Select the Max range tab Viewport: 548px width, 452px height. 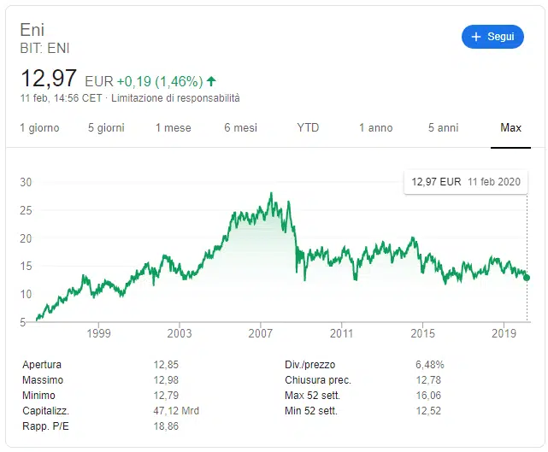[x=510, y=128]
